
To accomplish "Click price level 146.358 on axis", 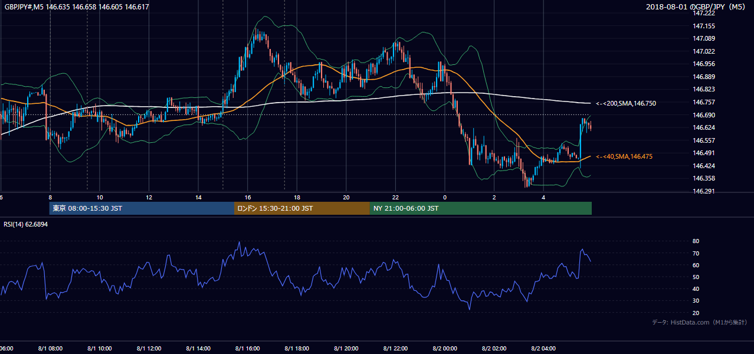I will click(704, 178).
